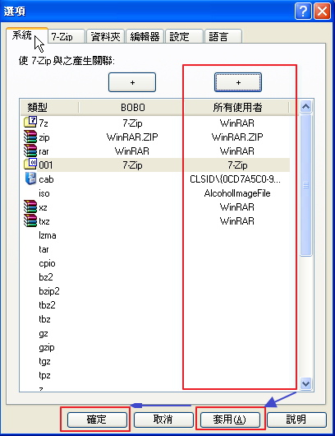Click the BOBO column header
The height and width of the screenshot is (436, 335).
coord(131,107)
